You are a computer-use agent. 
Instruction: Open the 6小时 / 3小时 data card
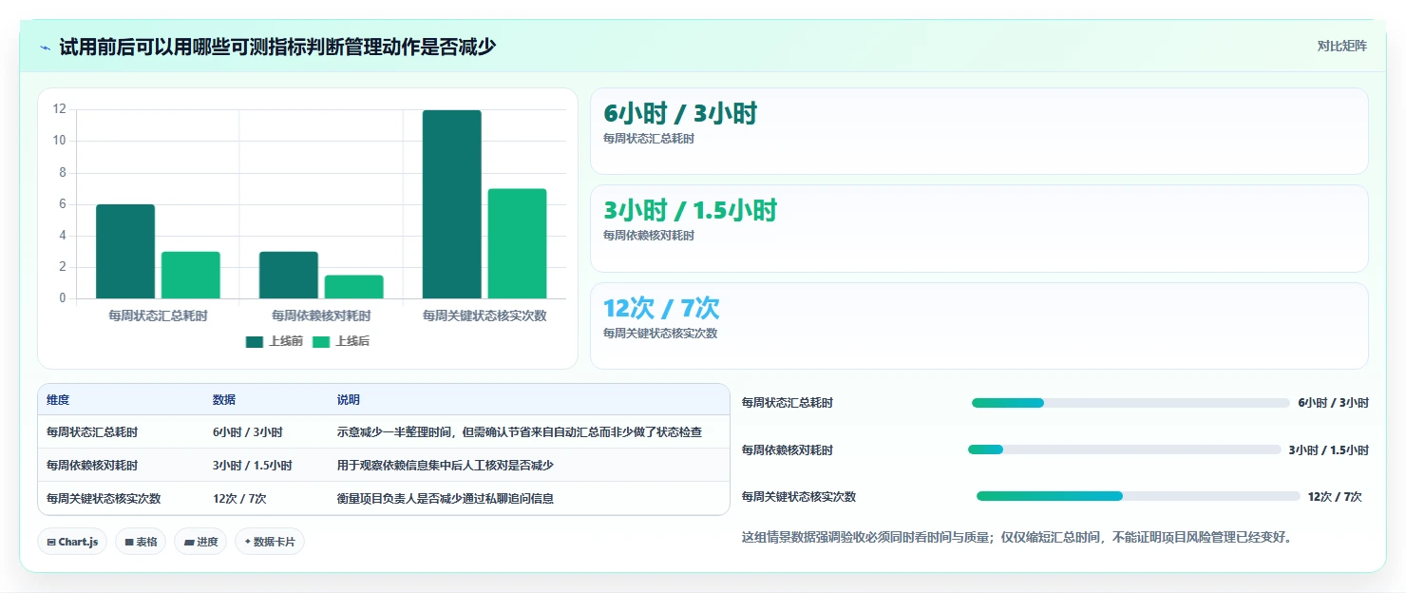(979, 131)
